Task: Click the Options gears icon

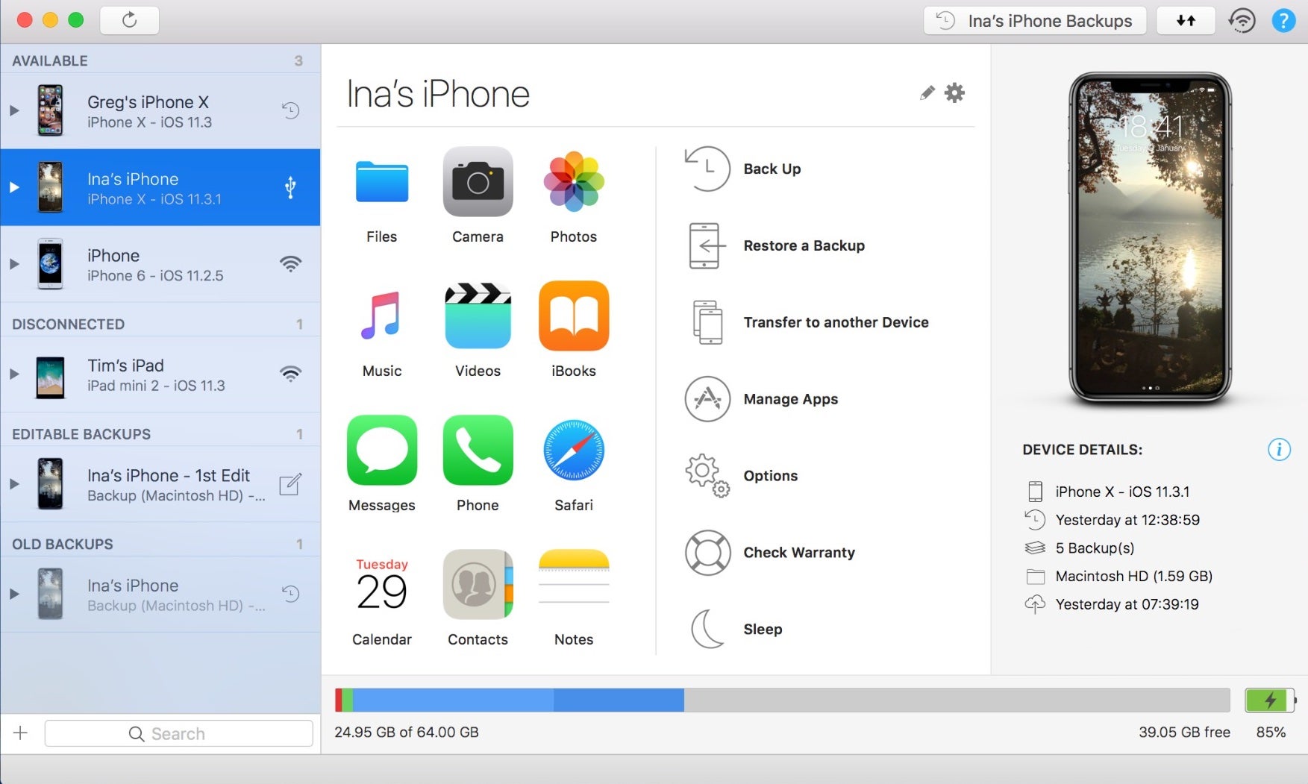Action: click(707, 476)
